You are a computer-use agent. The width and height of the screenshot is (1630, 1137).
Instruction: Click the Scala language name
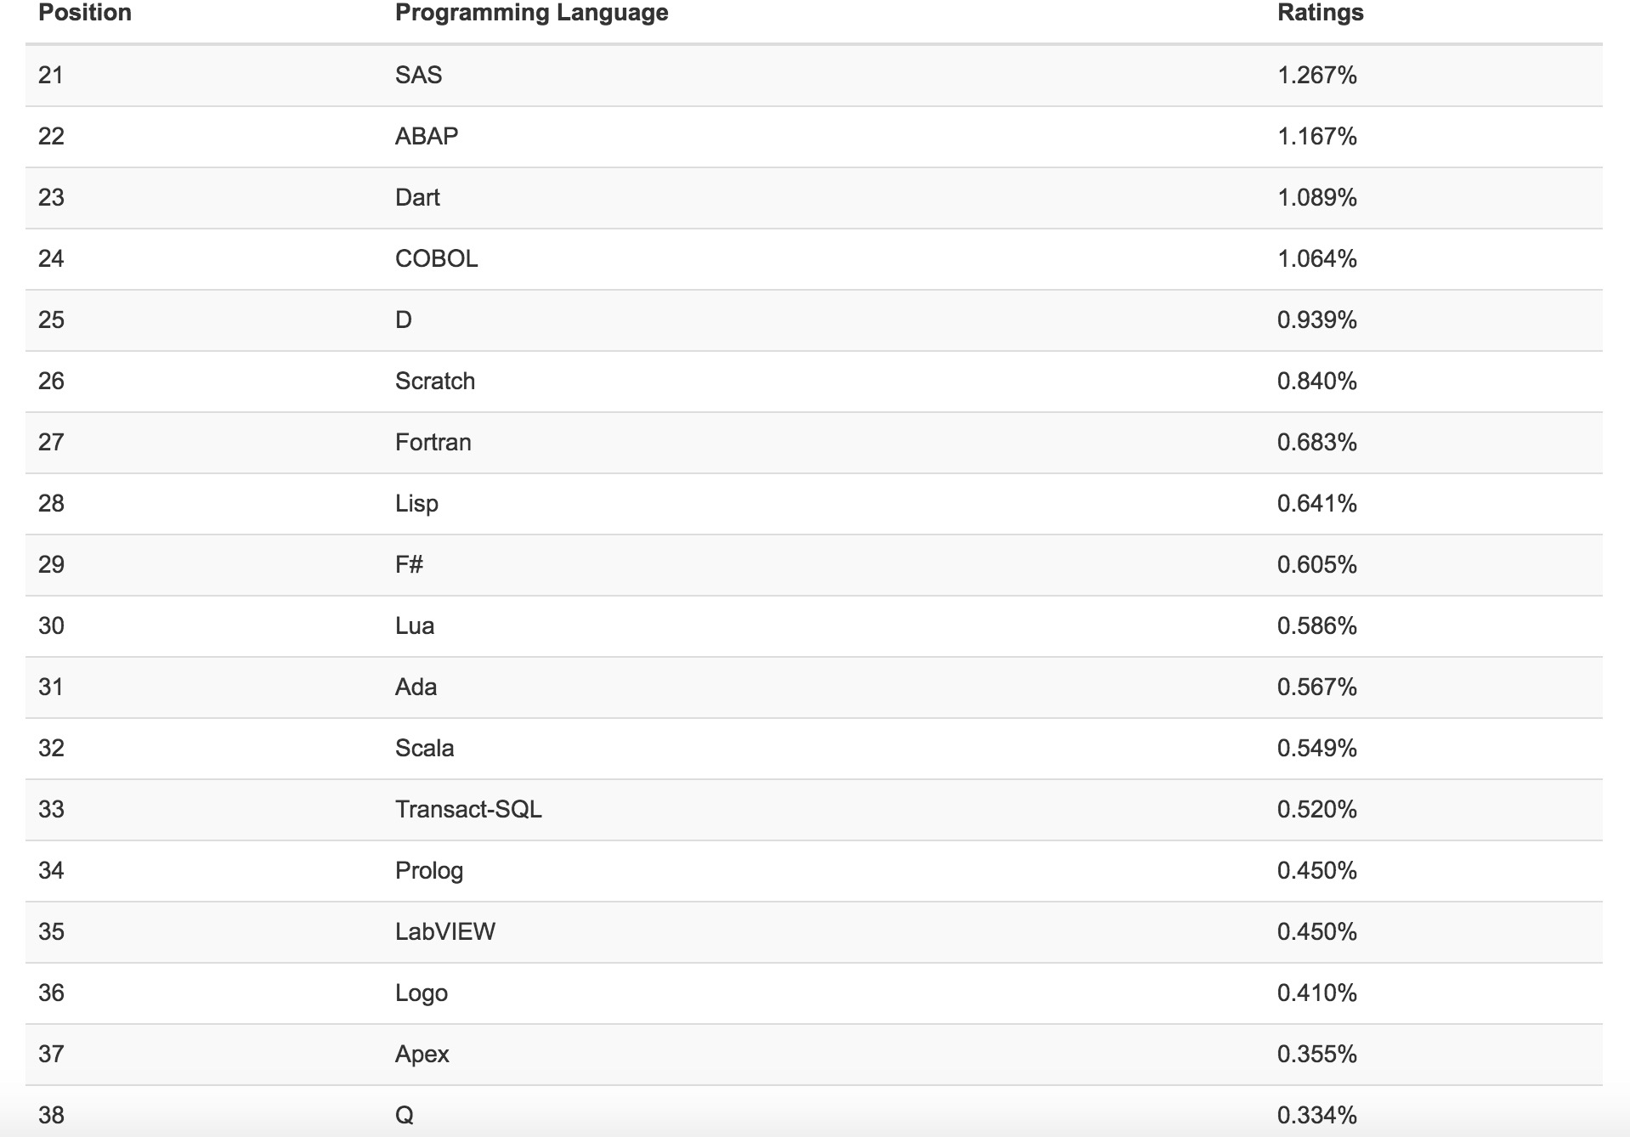(x=424, y=749)
